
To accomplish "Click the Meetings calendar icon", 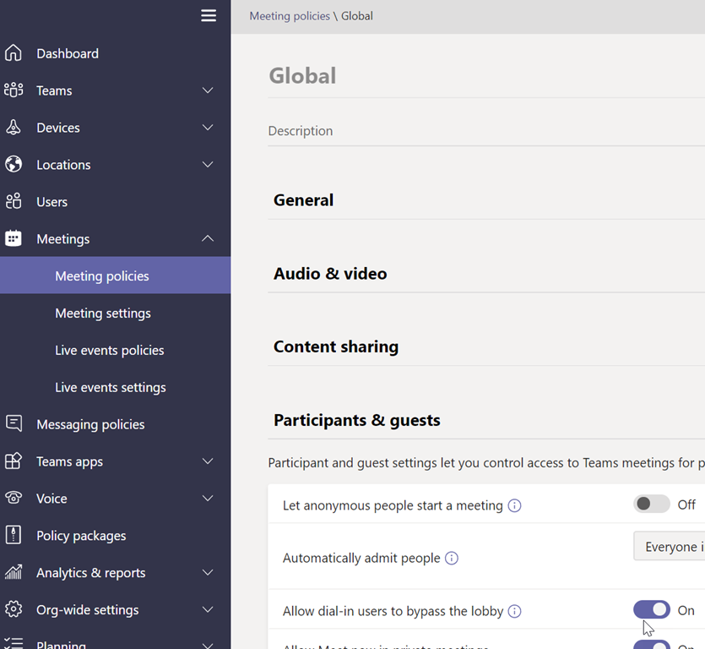I will click(x=14, y=238).
